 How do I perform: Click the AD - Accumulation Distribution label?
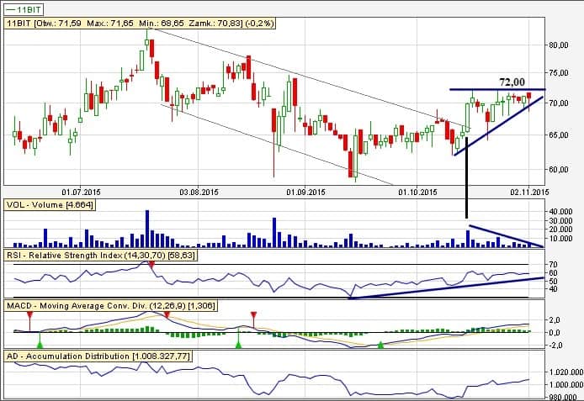(98, 357)
